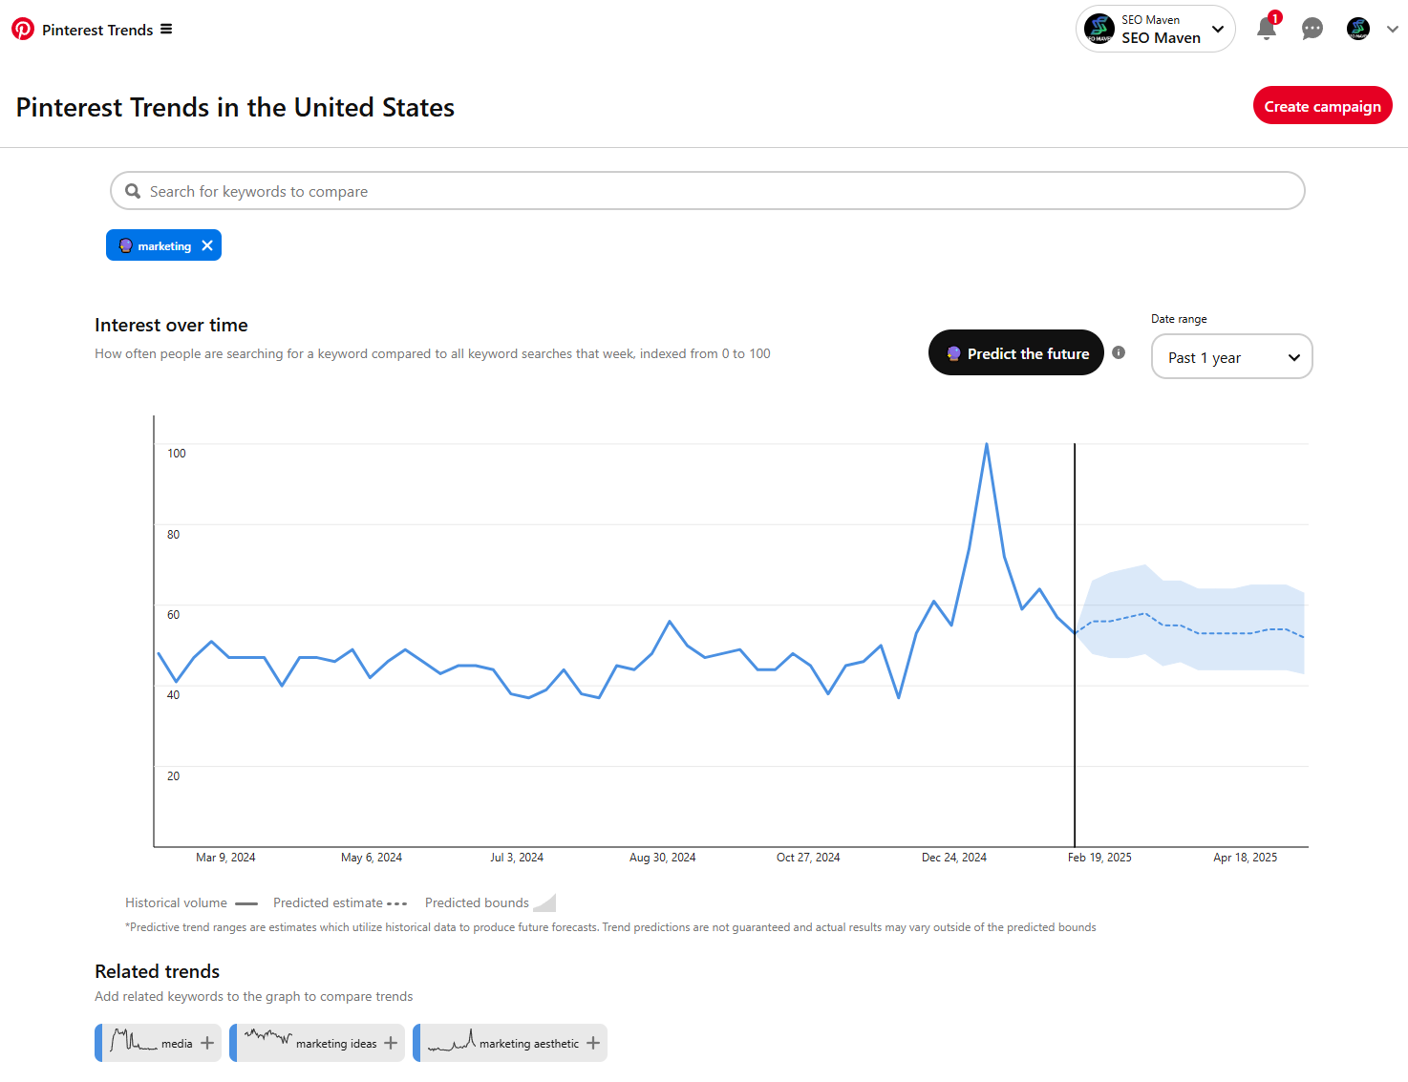The image size is (1408, 1082).
Task: Open the messages speech bubble icon
Action: pyautogui.click(x=1312, y=29)
